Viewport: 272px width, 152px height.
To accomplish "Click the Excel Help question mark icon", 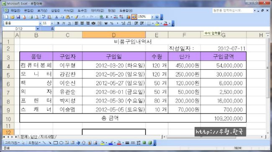I will [x=157, y=17].
